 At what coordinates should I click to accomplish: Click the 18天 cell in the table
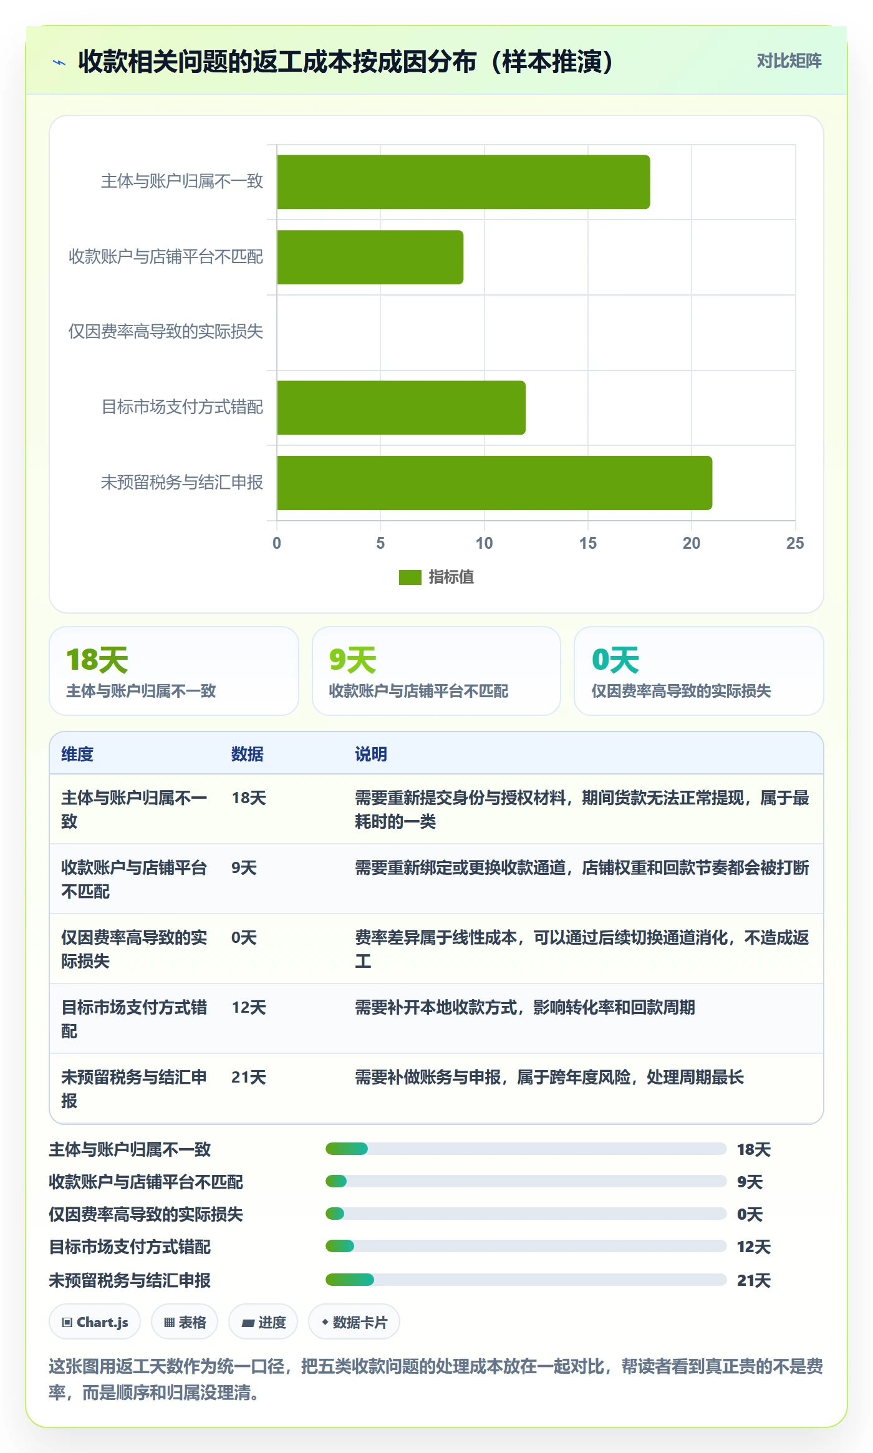(249, 798)
